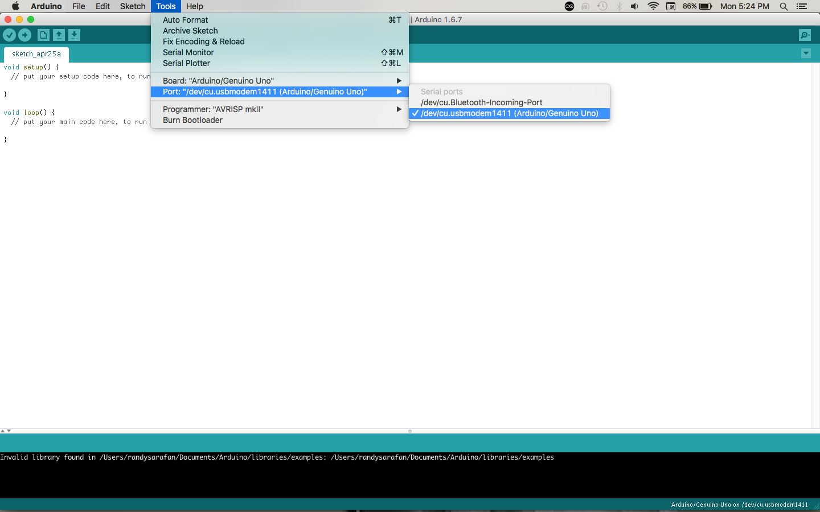Open the Serial Monitor magnifier icon
Screen dimensions: 820x512
tap(805, 35)
